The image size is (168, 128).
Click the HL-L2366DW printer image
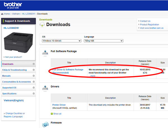point(18,42)
